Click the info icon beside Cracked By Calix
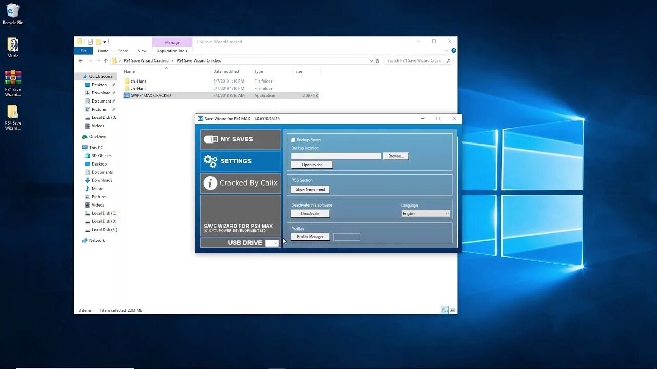Image resolution: width=657 pixels, height=369 pixels. tap(210, 183)
